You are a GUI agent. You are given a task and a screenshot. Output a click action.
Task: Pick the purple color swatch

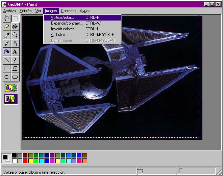point(52,155)
